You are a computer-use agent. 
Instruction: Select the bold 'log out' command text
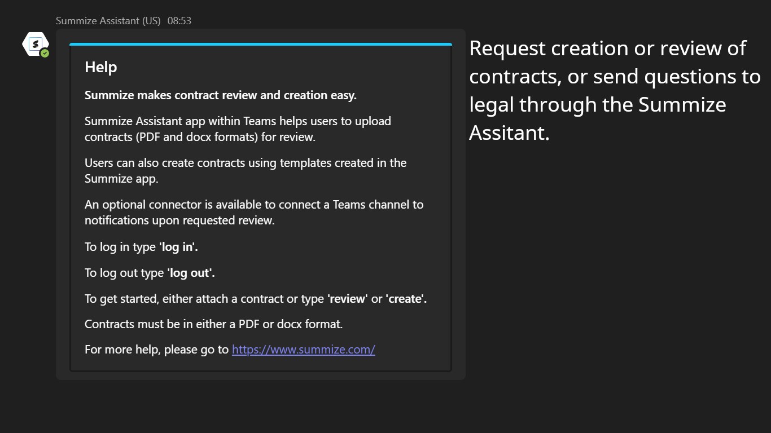pos(191,273)
